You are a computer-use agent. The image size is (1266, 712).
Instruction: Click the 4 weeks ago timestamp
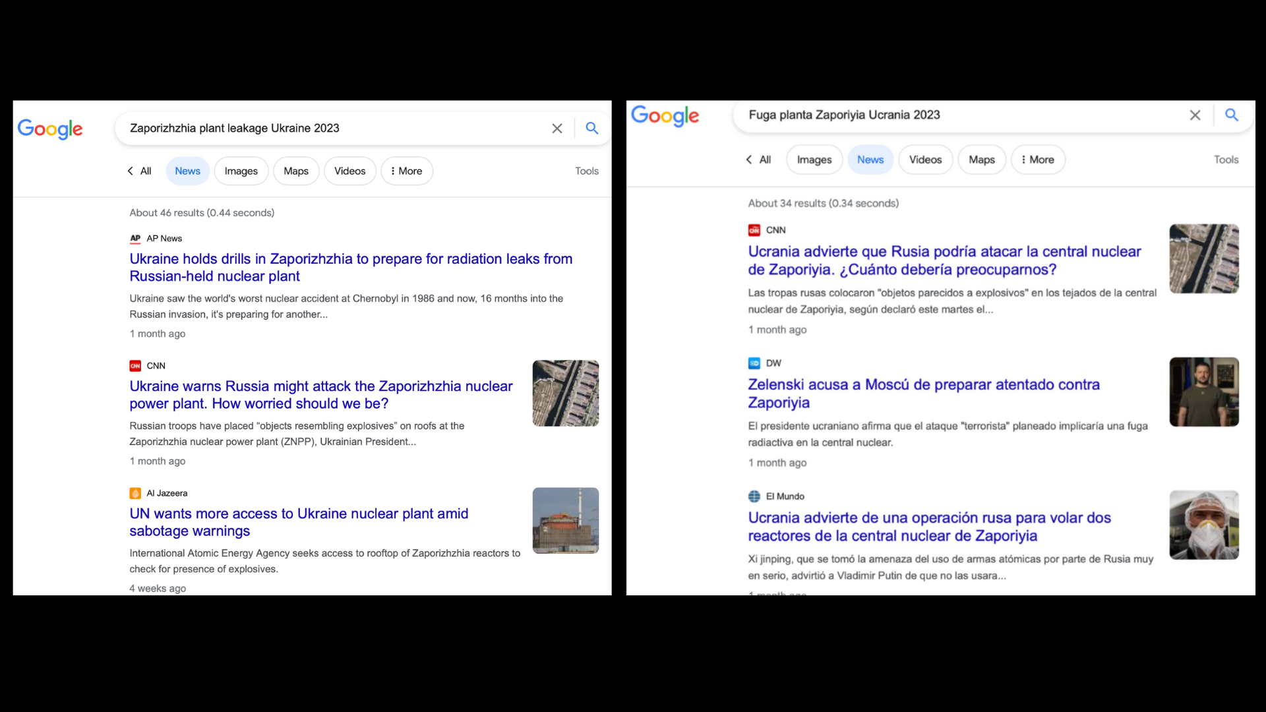coord(158,589)
